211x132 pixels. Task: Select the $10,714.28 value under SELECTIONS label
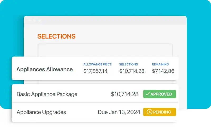click(x=132, y=71)
